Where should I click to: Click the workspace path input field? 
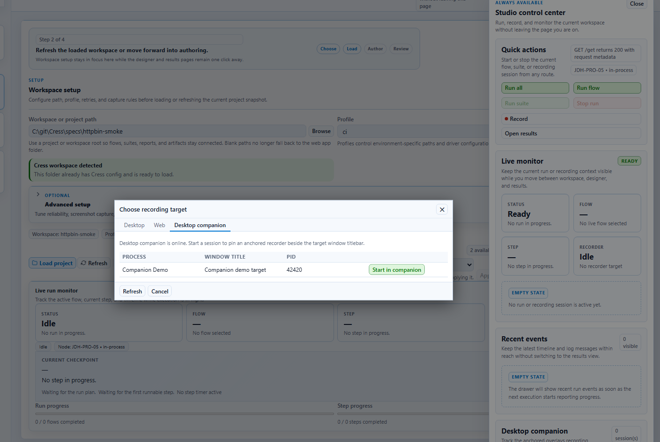167,131
